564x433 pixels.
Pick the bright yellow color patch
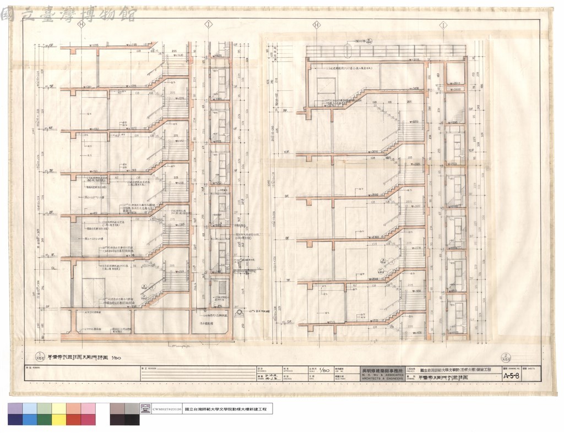59,420
